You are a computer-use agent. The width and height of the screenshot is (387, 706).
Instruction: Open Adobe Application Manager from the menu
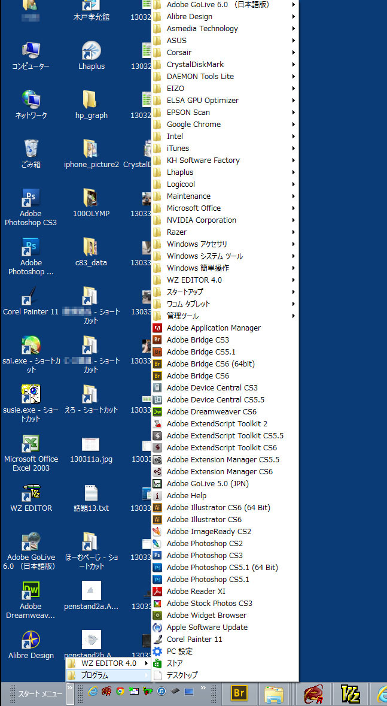point(225,328)
